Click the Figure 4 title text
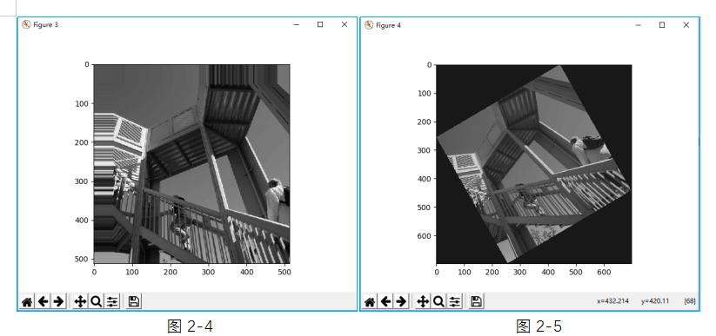 [x=389, y=25]
